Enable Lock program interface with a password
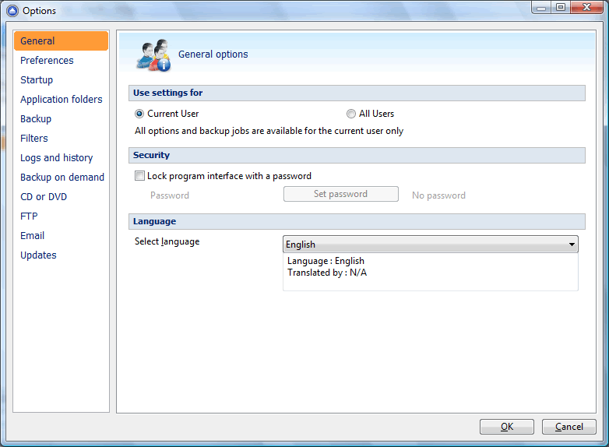This screenshot has height=447, width=609. pyautogui.click(x=139, y=176)
